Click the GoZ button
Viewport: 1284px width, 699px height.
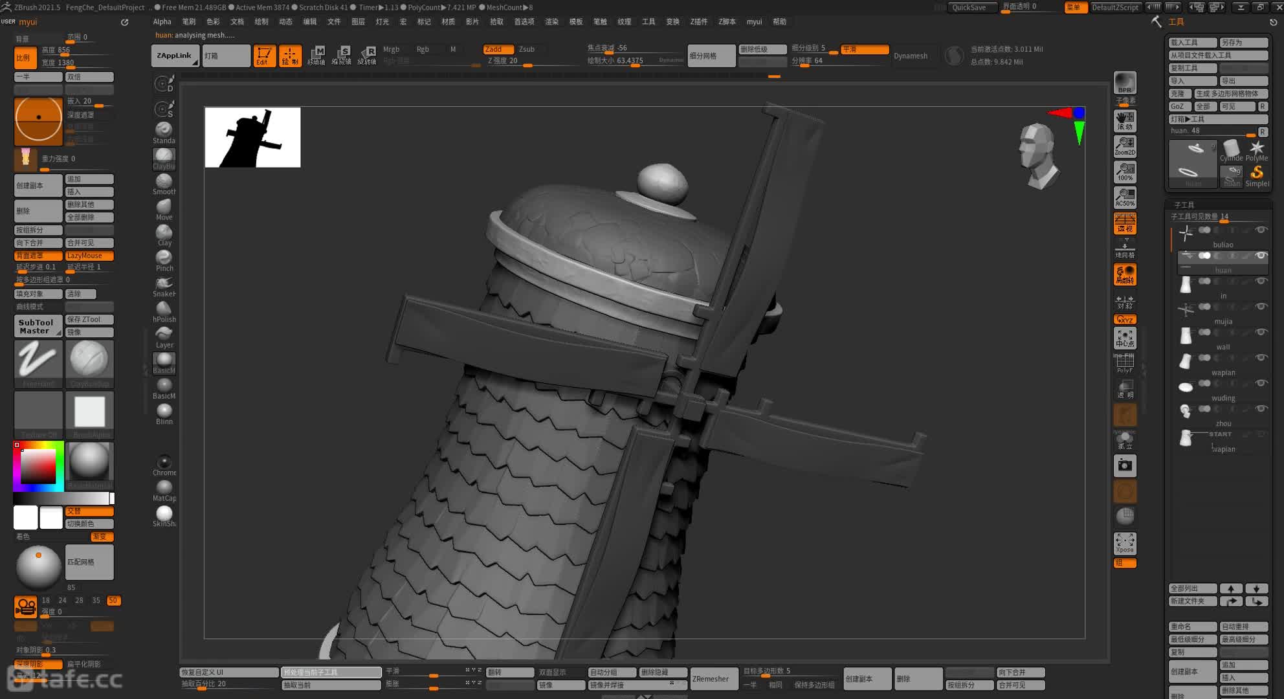pos(1179,106)
